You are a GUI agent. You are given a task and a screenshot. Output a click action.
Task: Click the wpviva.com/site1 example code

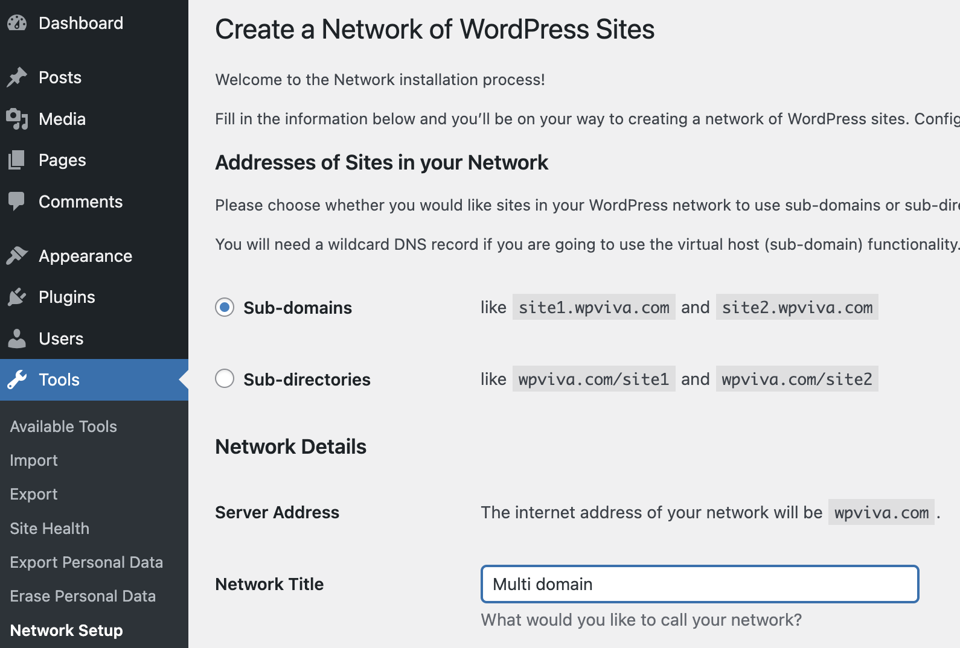pos(594,379)
